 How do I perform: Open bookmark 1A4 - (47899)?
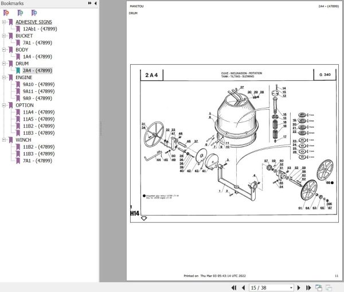(x=37, y=57)
